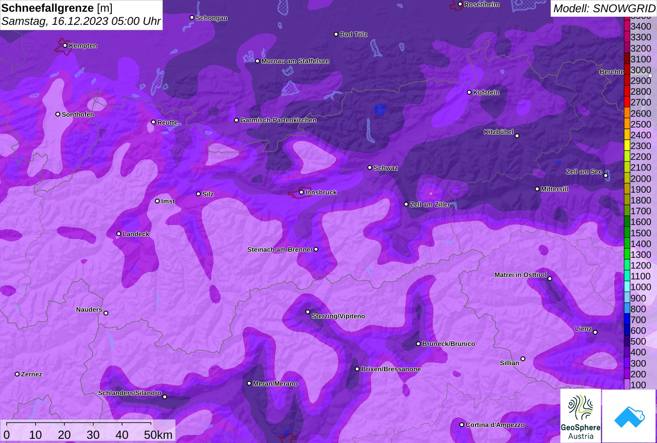Click the Reutte marker dot
Viewport: 657px width, 443px height.
(x=153, y=122)
